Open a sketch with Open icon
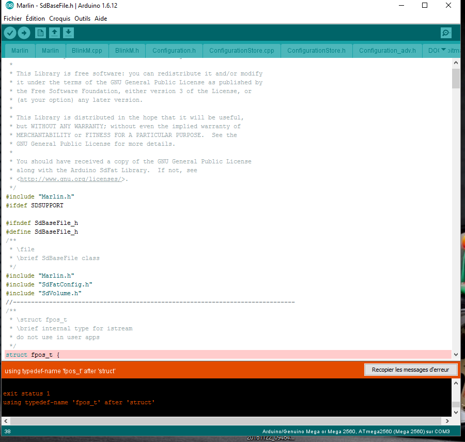 tap(54, 33)
